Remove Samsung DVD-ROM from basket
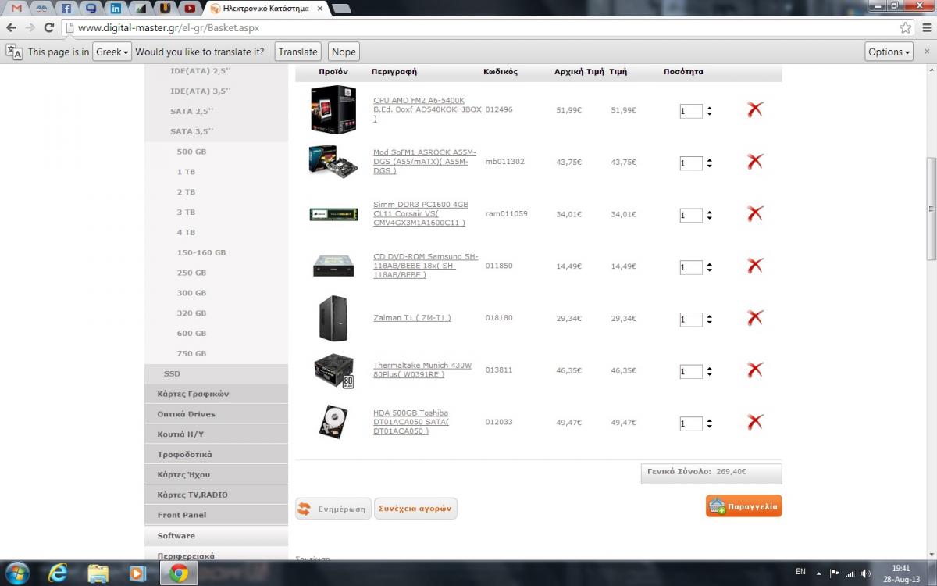The width and height of the screenshot is (937, 586). 754,266
